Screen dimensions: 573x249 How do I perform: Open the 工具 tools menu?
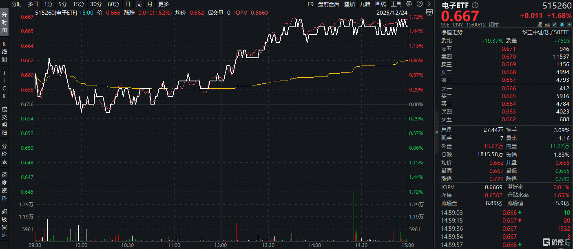tap(396, 4)
